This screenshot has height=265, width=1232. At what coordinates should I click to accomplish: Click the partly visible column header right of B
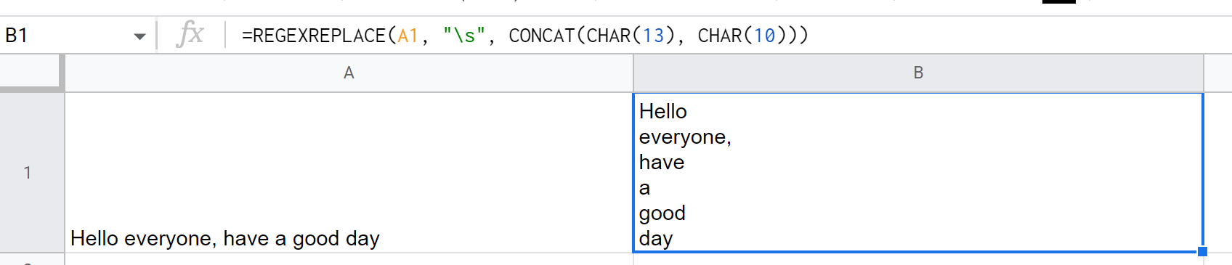(x=1218, y=73)
